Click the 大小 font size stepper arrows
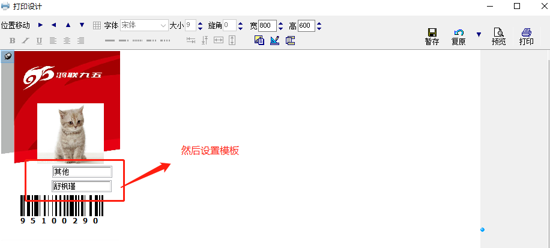The width and height of the screenshot is (550, 248). point(201,25)
